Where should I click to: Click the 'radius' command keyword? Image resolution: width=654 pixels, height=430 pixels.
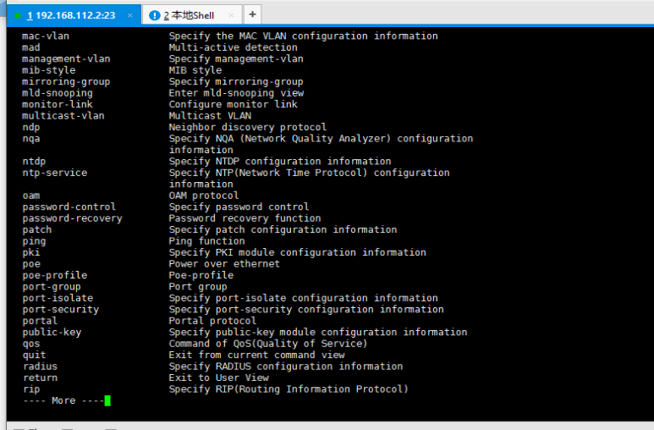click(40, 367)
